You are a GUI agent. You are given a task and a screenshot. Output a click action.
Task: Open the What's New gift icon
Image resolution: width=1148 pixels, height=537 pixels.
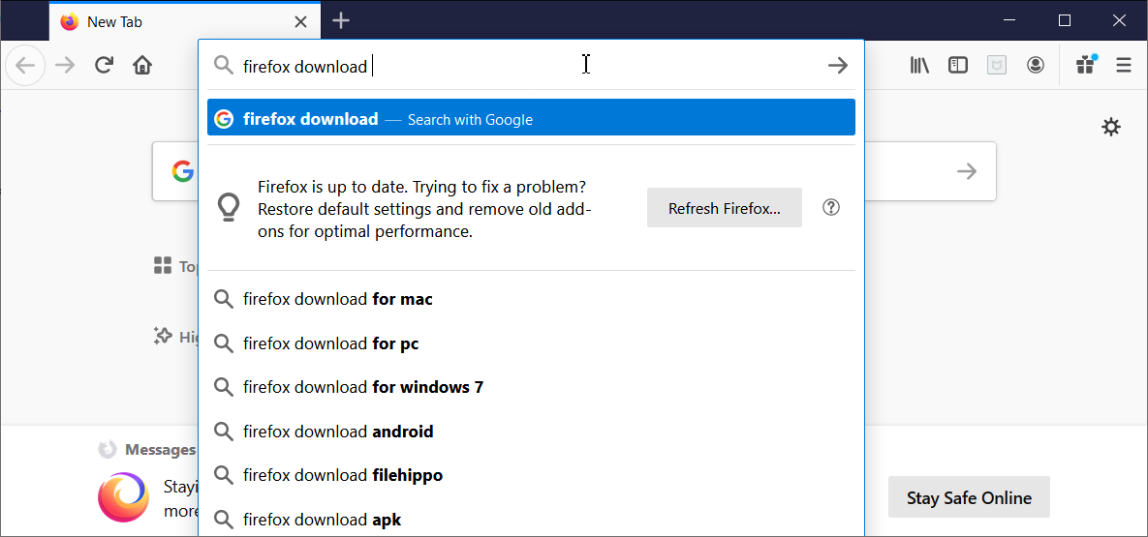click(x=1086, y=65)
